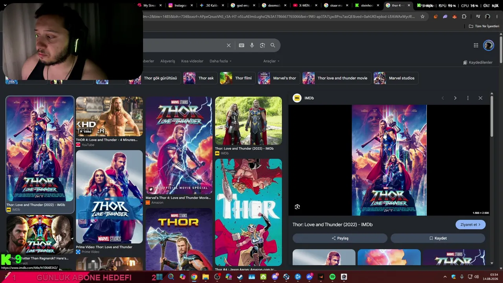The height and width of the screenshot is (283, 503).
Task: Open the IMDb source logo in preview
Action: 297,98
